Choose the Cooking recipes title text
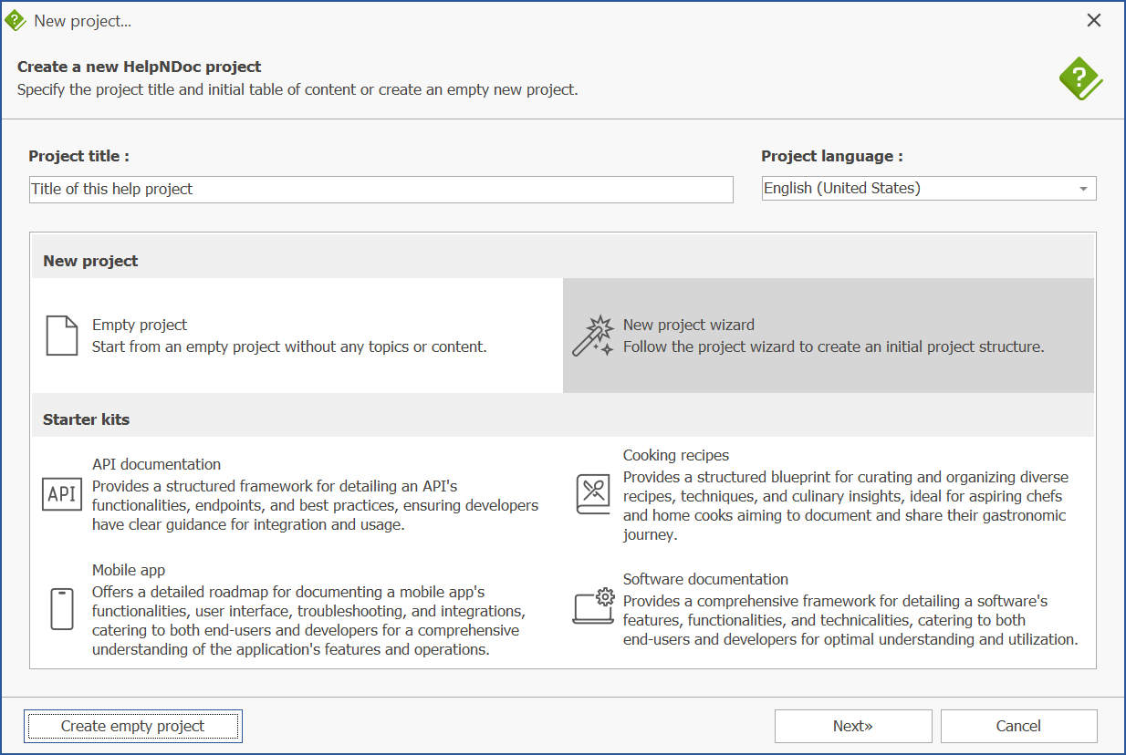The height and width of the screenshot is (755, 1126). pyautogui.click(x=676, y=455)
